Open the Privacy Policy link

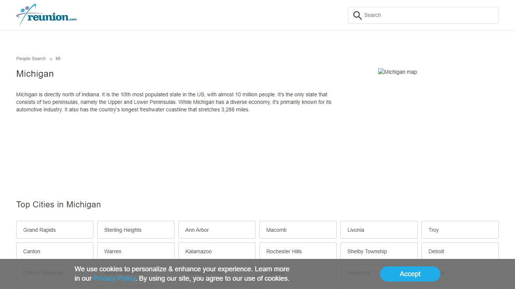pyautogui.click(x=114, y=278)
